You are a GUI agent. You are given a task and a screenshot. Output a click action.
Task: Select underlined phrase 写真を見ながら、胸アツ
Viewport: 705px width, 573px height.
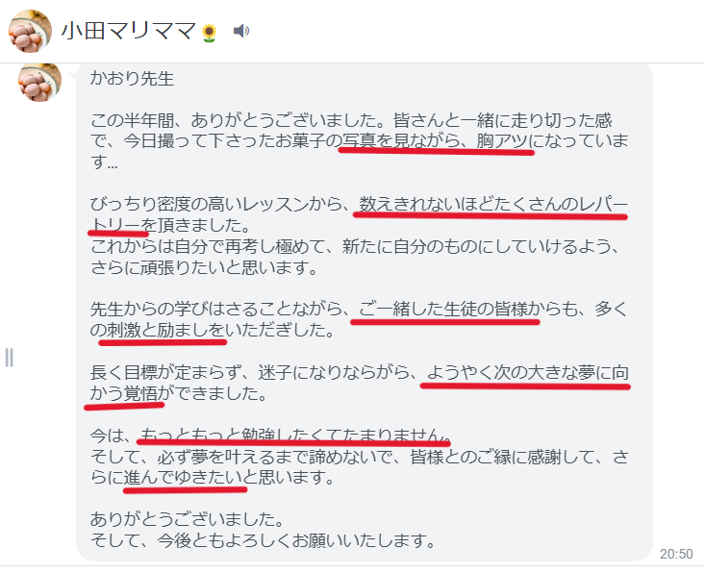(435, 141)
